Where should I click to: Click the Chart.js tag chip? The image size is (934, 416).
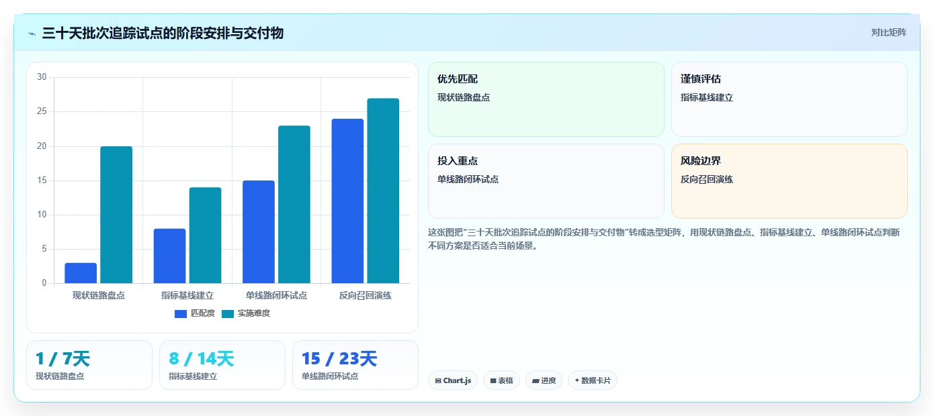pyautogui.click(x=453, y=380)
